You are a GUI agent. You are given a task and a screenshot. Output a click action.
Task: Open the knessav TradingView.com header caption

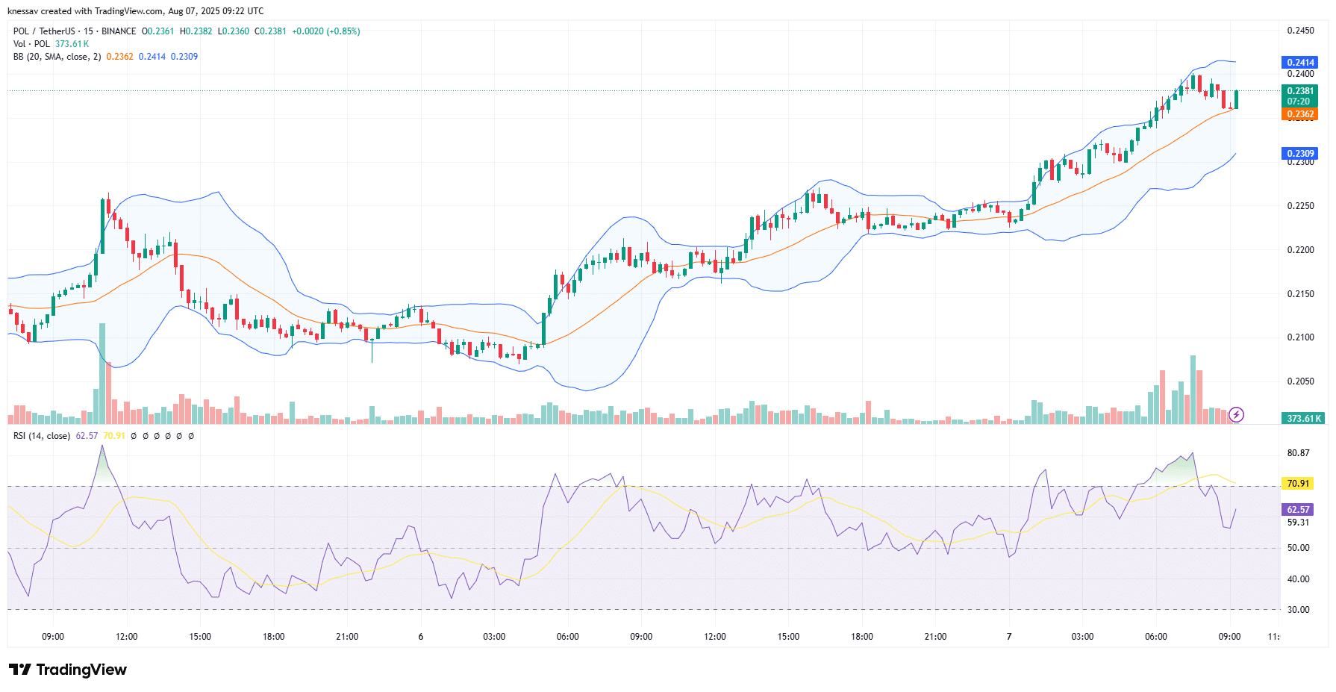pos(135,11)
